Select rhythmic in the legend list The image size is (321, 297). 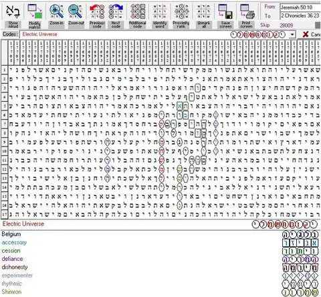(11, 284)
